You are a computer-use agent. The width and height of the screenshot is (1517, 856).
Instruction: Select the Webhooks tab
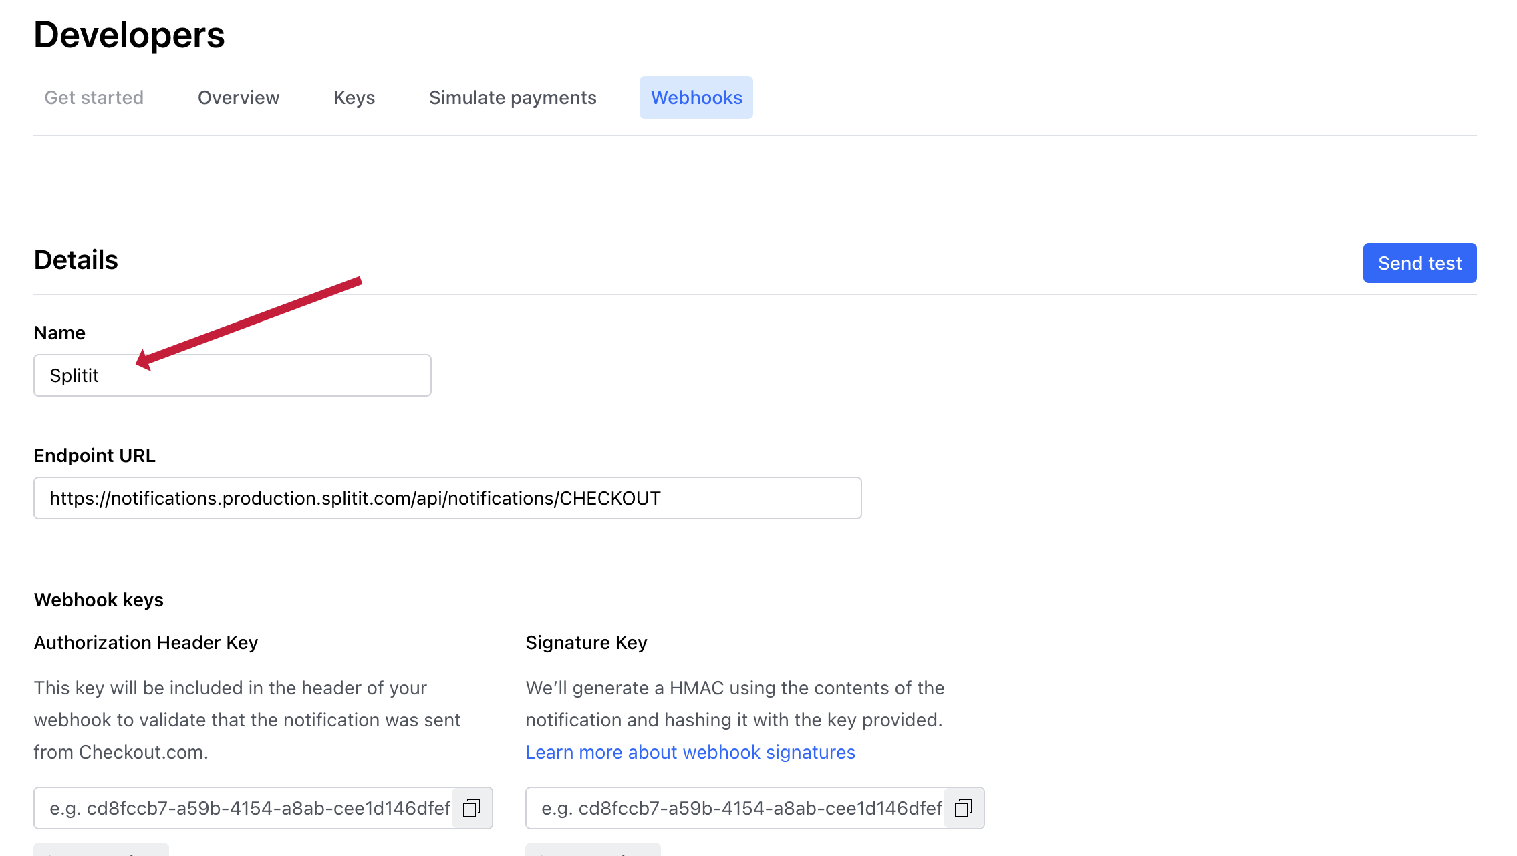click(696, 97)
